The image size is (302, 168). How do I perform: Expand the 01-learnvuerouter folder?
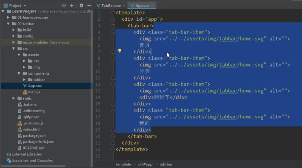pyautogui.click(x=8, y=18)
